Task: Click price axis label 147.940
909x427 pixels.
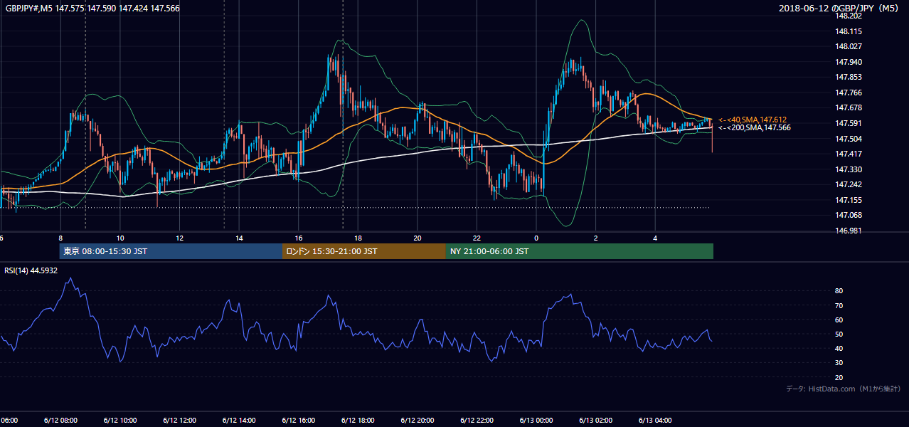Action: 849,62
